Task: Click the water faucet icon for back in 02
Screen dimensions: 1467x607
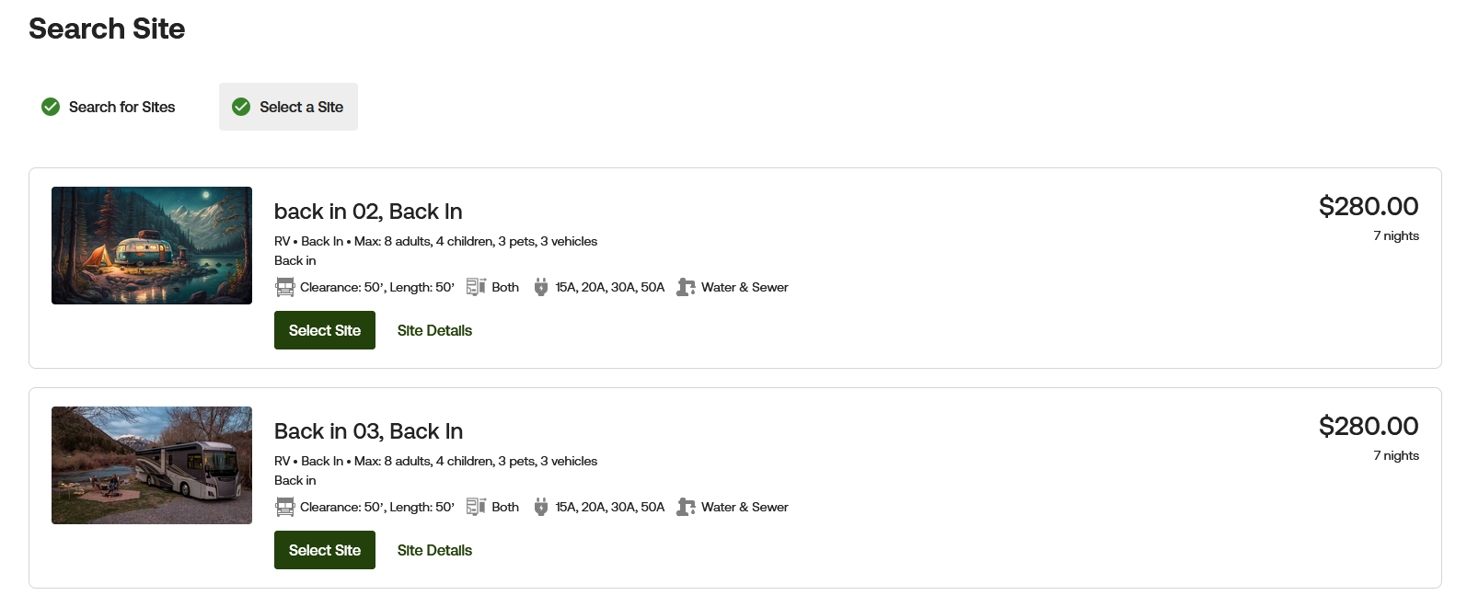Action: click(x=686, y=287)
